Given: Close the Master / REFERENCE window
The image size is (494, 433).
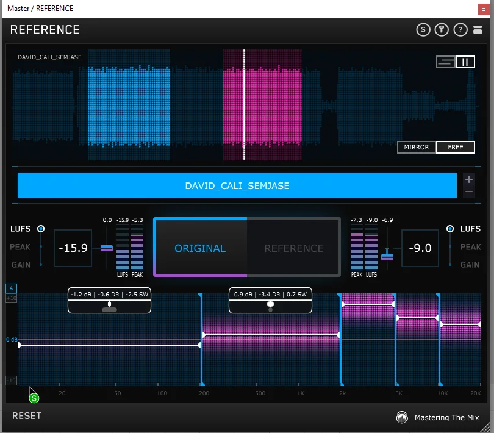Looking at the screenshot, I should (484, 9).
